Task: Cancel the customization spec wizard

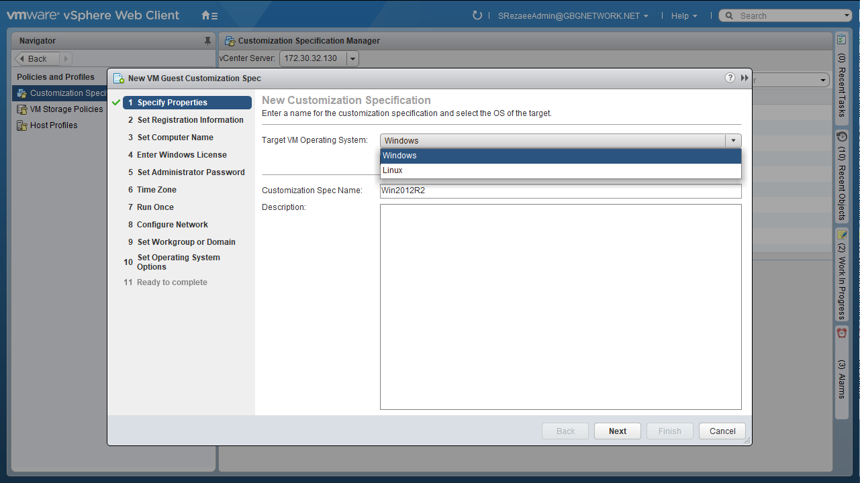Action: 722,431
